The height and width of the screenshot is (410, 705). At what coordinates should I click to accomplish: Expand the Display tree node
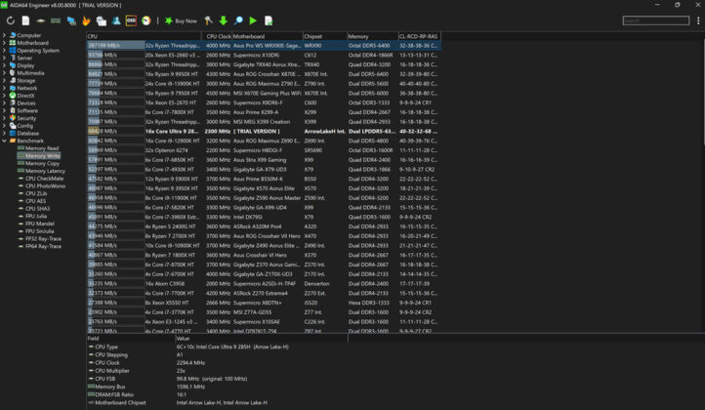(x=4, y=65)
